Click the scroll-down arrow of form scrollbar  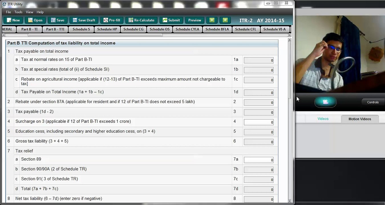point(290,201)
